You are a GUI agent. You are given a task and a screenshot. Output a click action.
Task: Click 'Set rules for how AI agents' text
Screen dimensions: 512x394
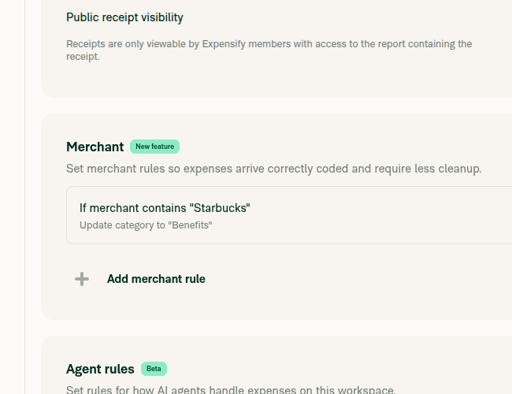[x=231, y=389]
